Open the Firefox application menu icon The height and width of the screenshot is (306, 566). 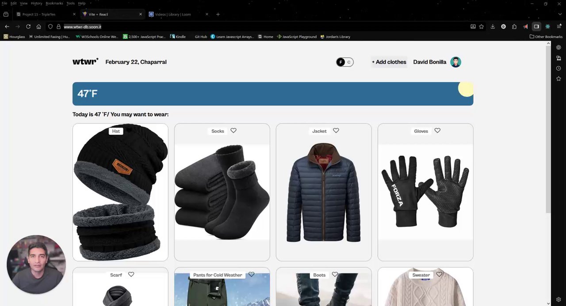[559, 26]
